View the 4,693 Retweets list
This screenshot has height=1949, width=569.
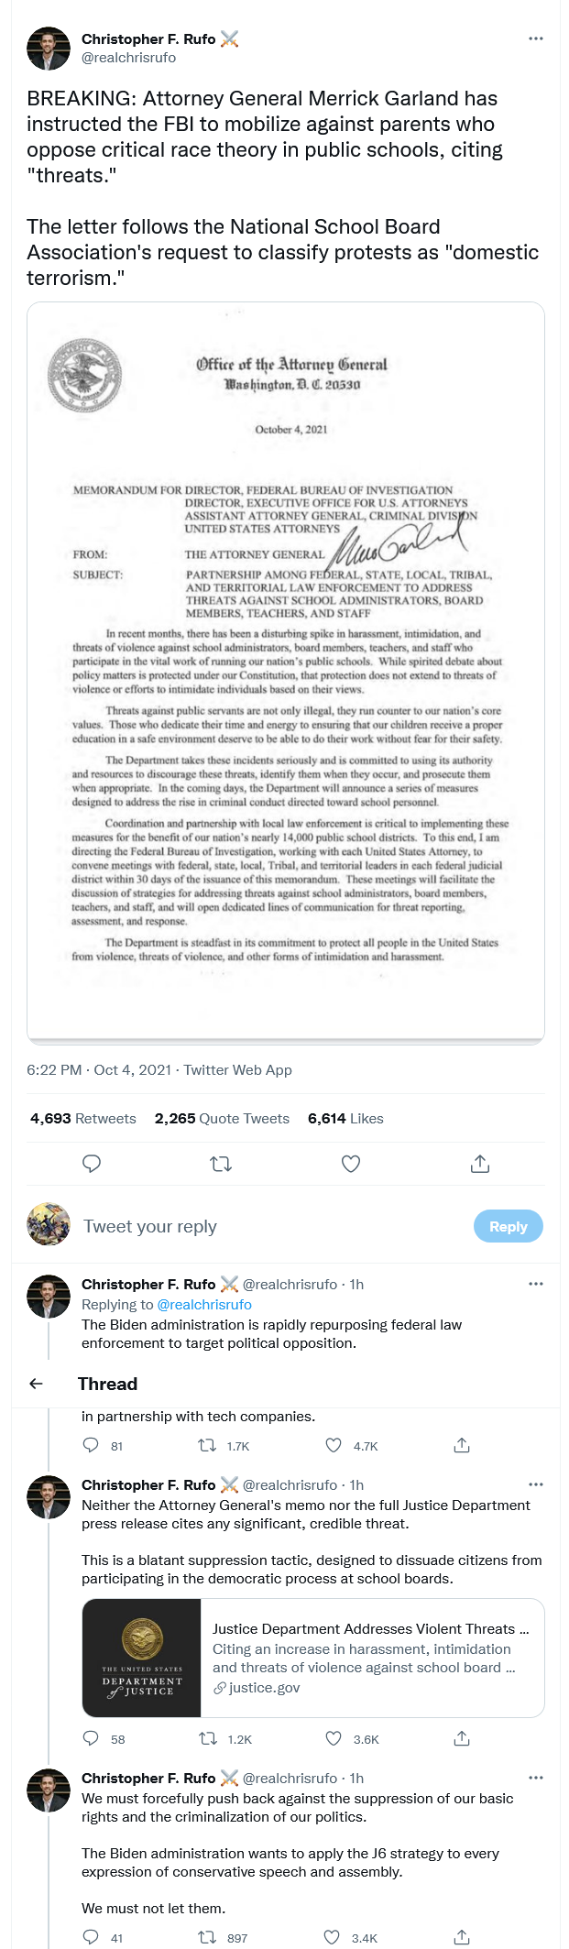[83, 1118]
